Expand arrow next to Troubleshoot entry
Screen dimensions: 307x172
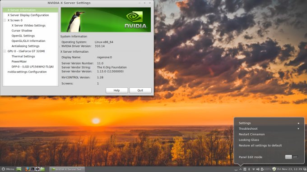tap(298, 129)
